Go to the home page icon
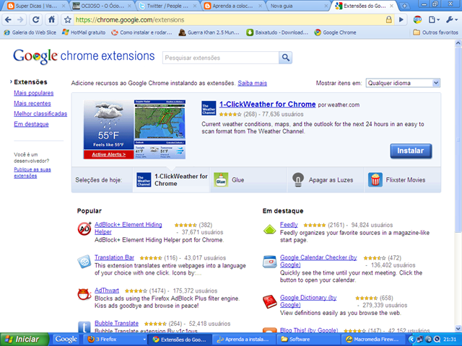 pos(51,19)
